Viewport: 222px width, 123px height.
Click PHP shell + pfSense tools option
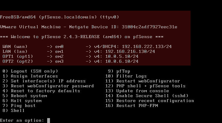click(146, 86)
